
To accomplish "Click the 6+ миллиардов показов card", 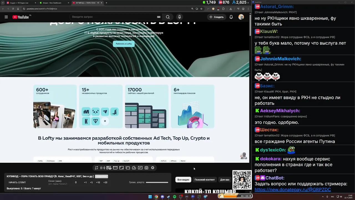I will point(192,106).
